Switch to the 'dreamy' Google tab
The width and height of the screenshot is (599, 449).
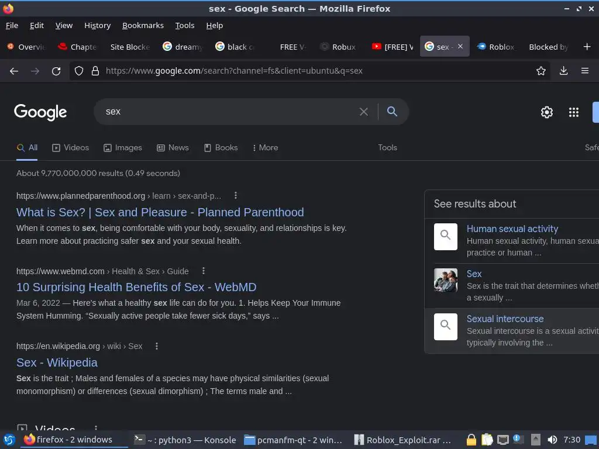point(183,47)
